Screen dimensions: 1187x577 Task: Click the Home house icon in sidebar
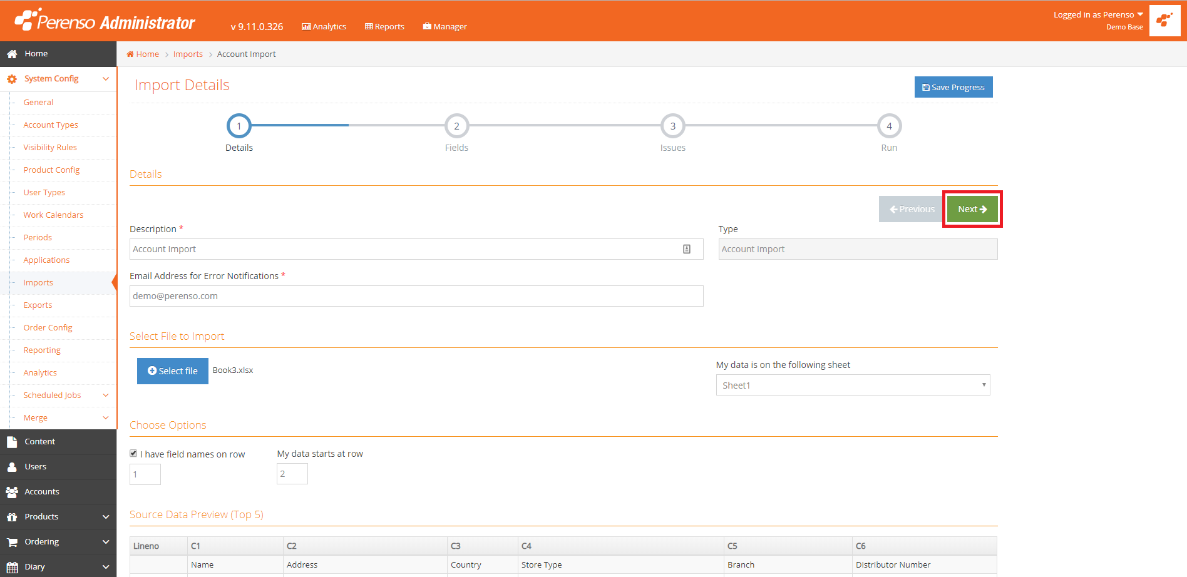[12, 54]
